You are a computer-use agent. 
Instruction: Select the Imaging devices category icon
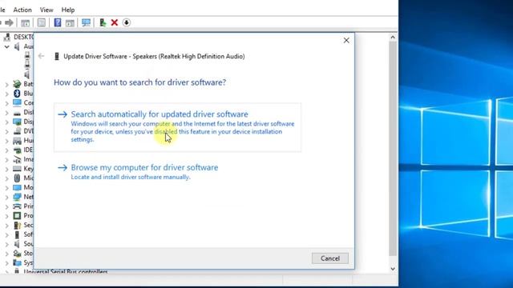click(17, 159)
